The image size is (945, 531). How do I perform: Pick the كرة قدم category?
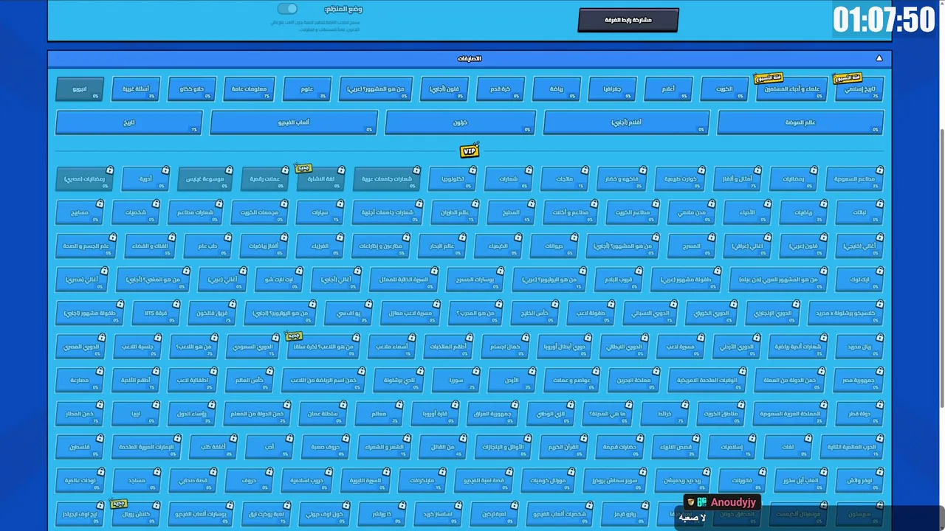pos(501,89)
